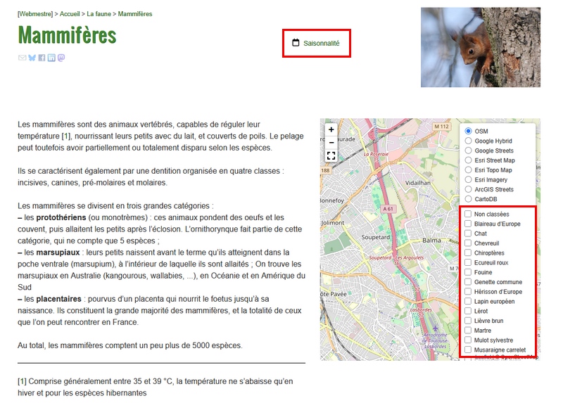
Task: Share page on Mastodon
Action: [61, 58]
